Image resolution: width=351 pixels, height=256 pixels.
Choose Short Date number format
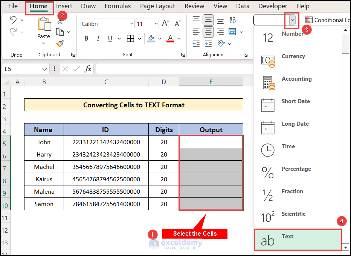tap(298, 105)
